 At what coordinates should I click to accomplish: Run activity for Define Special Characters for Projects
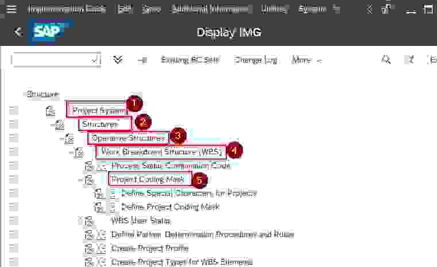[113, 193]
